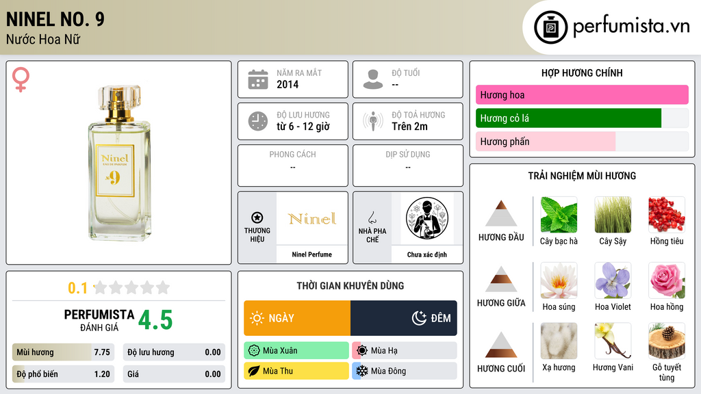Click the Trải nghiệm mùi hương heading
Screen dimensions: 701x394
pyautogui.click(x=582, y=176)
